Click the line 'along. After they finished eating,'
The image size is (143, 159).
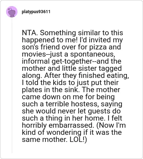point(75,76)
